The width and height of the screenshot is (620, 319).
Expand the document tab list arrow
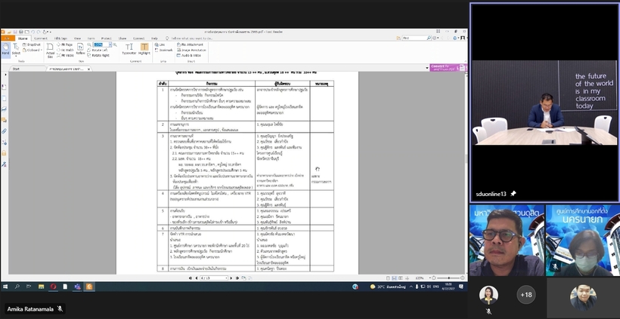[x=427, y=68]
